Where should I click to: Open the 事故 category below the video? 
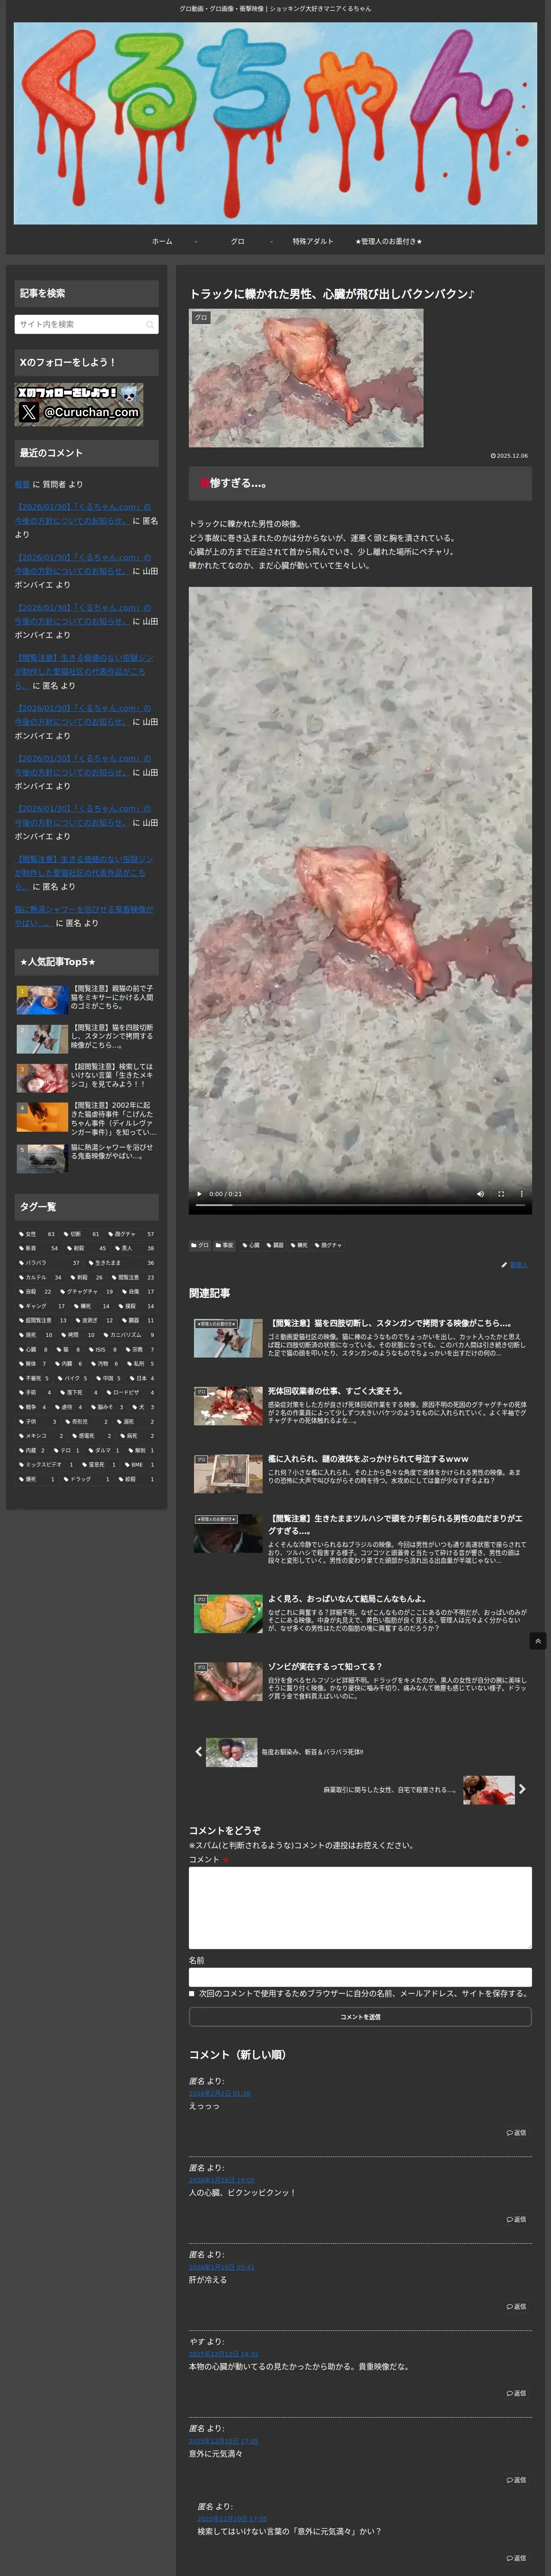point(225,1245)
